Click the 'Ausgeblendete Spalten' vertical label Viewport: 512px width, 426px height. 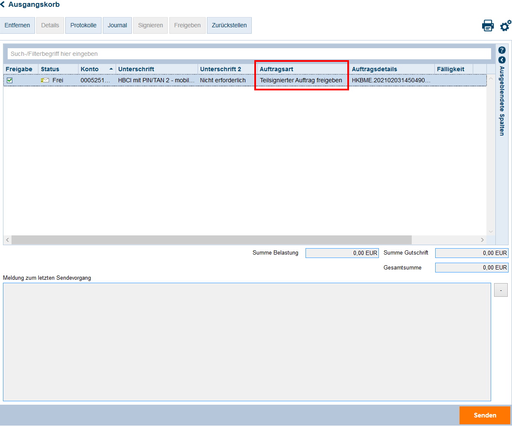coord(502,101)
